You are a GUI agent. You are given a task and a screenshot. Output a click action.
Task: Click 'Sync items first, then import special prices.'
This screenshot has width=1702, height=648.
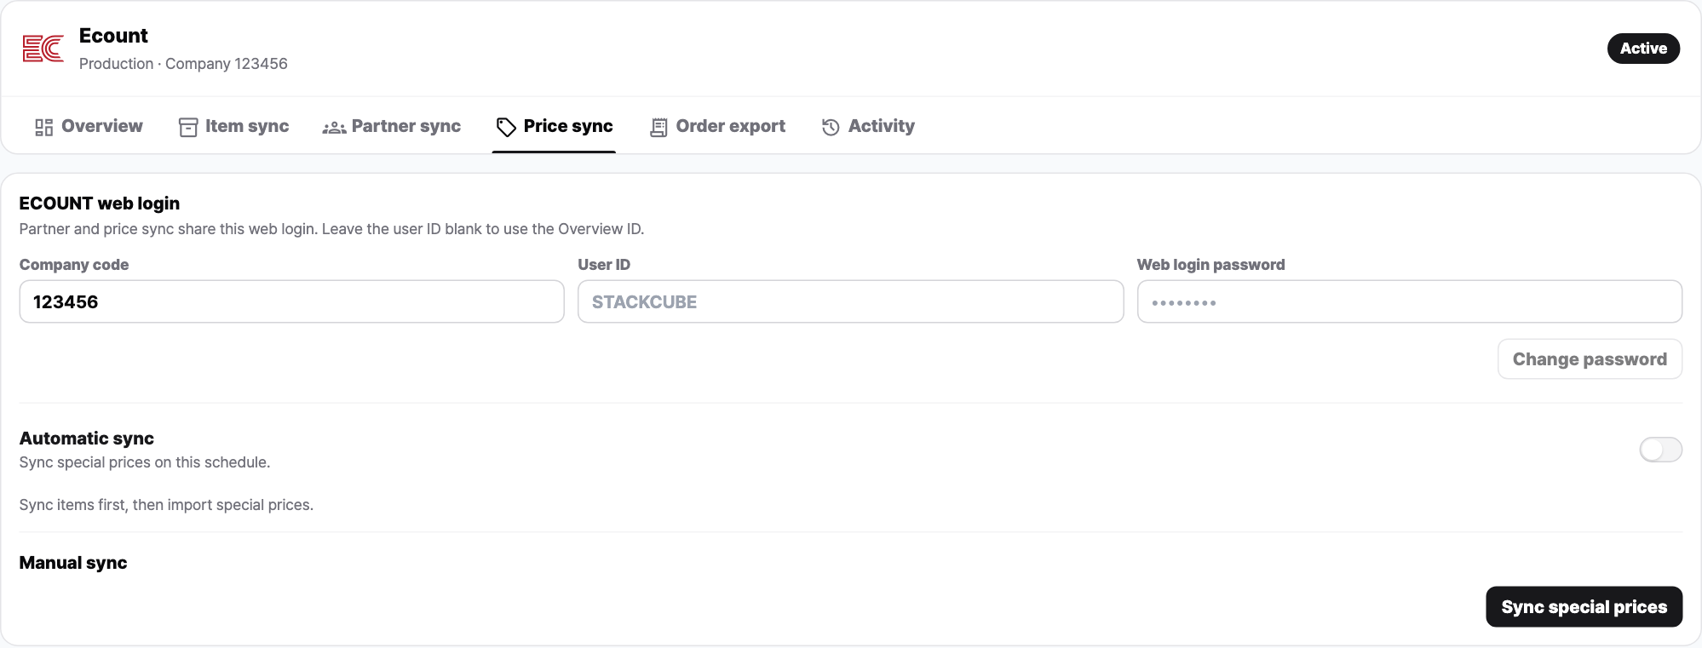click(166, 505)
